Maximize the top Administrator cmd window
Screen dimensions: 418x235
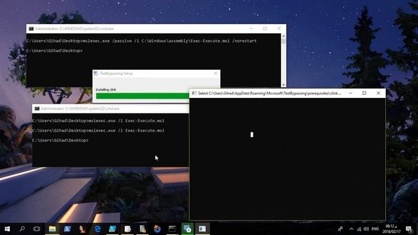click(265, 29)
